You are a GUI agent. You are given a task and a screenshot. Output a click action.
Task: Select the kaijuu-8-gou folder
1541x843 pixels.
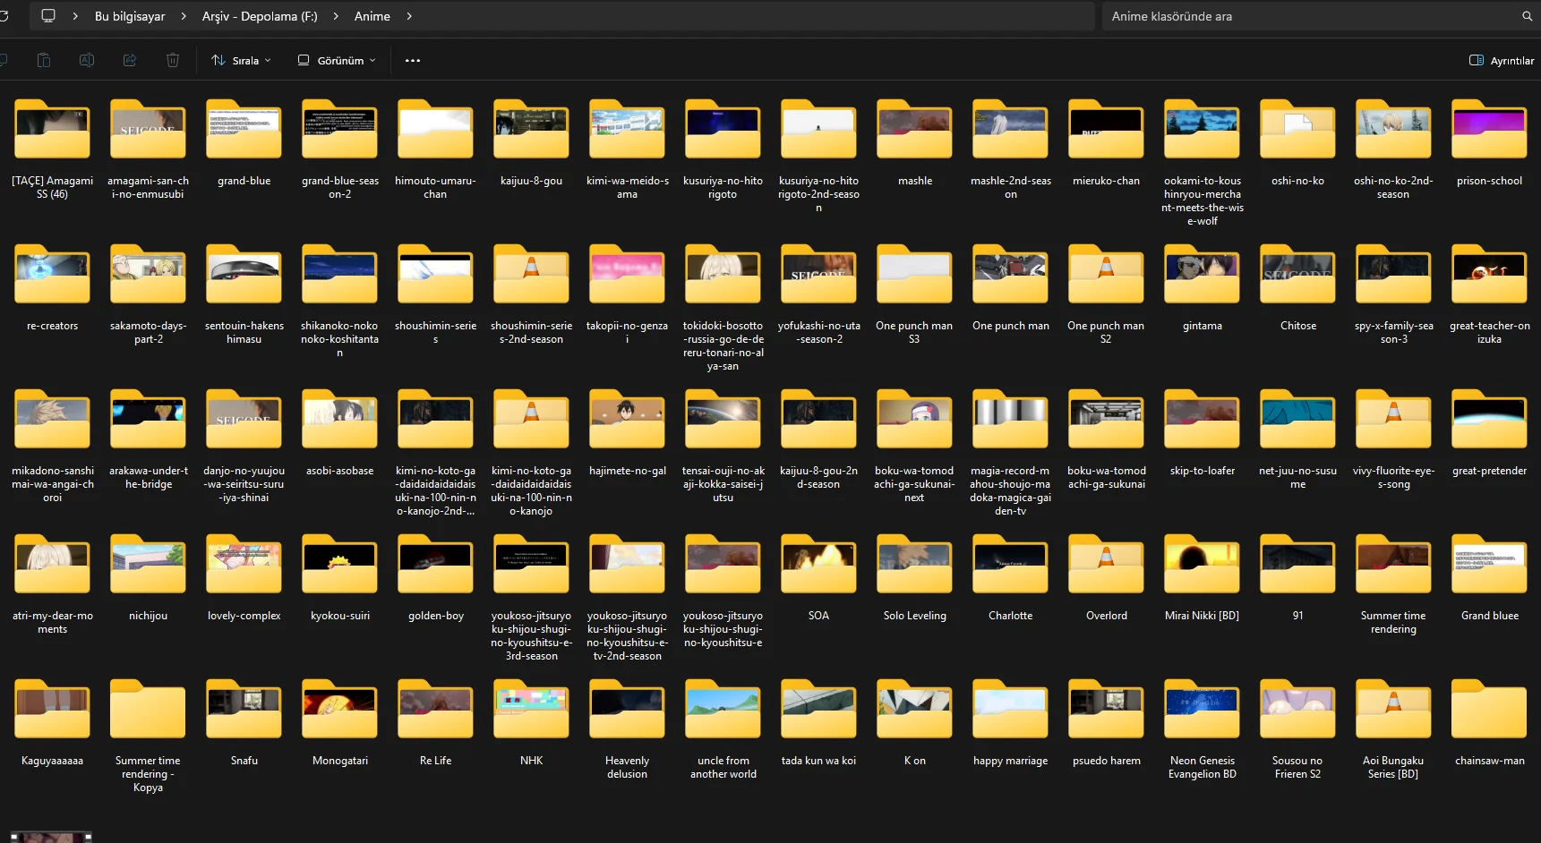[531, 143]
